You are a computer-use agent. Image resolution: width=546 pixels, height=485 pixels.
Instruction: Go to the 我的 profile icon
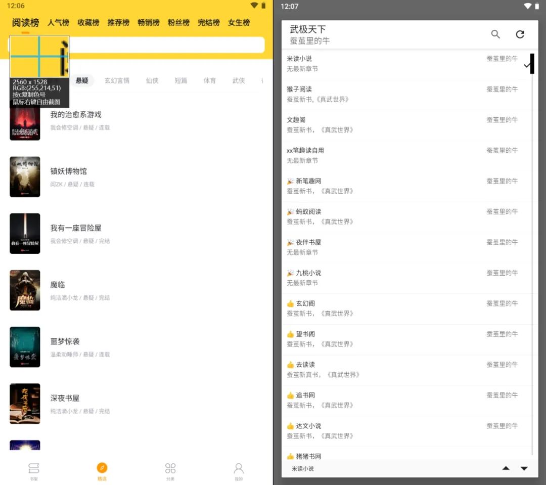pos(239,470)
